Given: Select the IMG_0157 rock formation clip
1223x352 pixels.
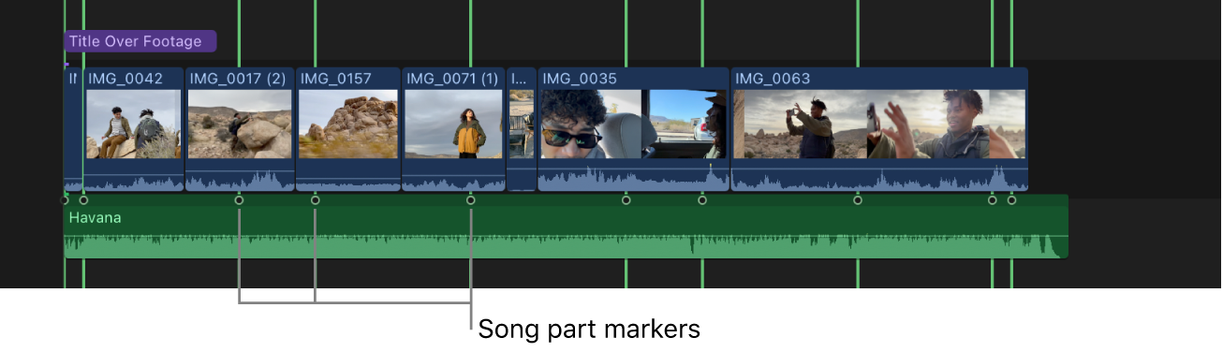Looking at the screenshot, I should pyautogui.click(x=348, y=129).
